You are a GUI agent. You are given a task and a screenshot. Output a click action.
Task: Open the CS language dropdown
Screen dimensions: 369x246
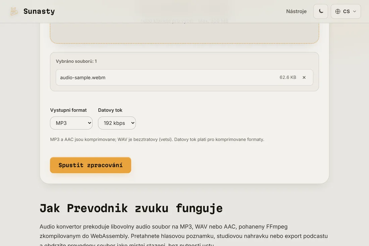pos(346,11)
